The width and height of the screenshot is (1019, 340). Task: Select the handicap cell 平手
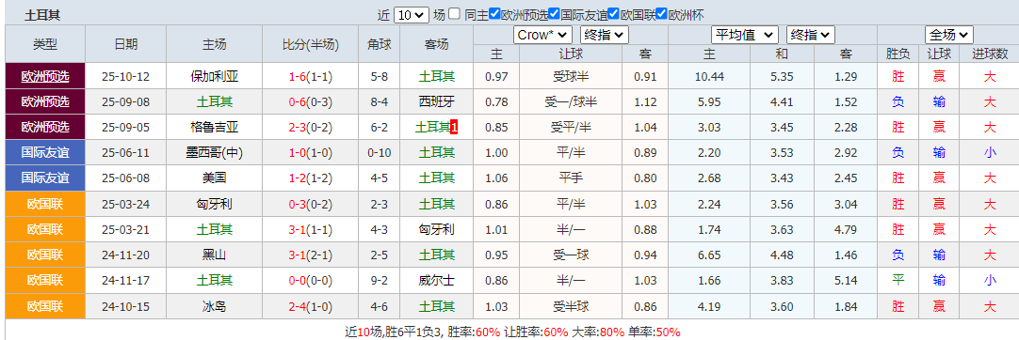tap(571, 178)
